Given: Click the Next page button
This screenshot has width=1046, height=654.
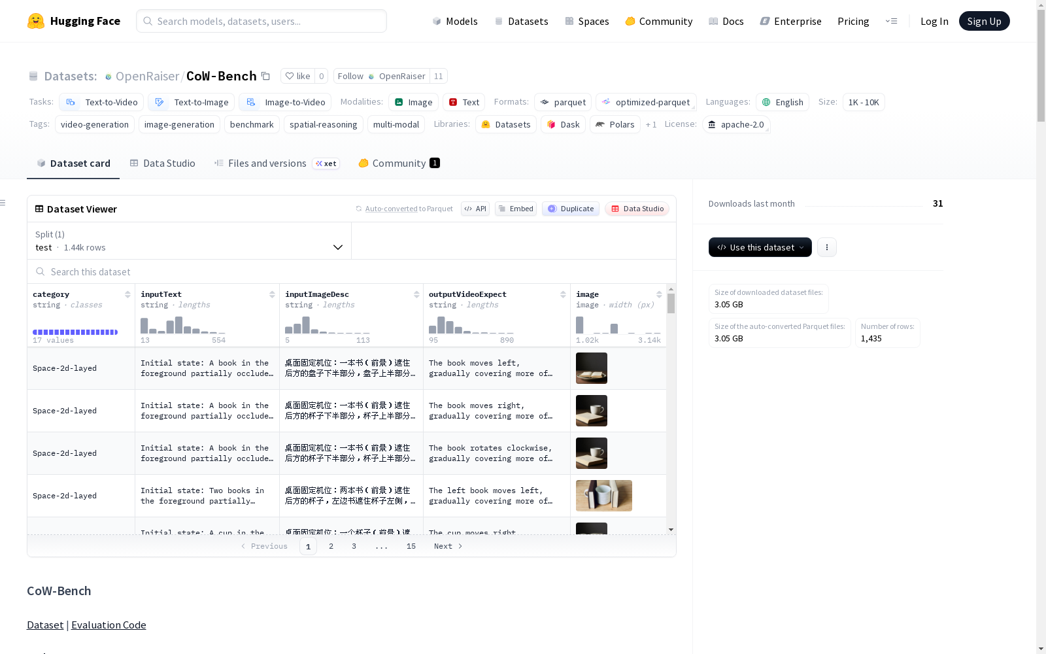Looking at the screenshot, I should click(x=448, y=546).
